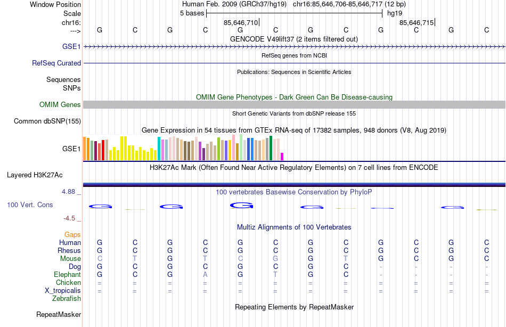The width and height of the screenshot is (506, 327).
Task: Click the Scale label
Action: [72, 13]
